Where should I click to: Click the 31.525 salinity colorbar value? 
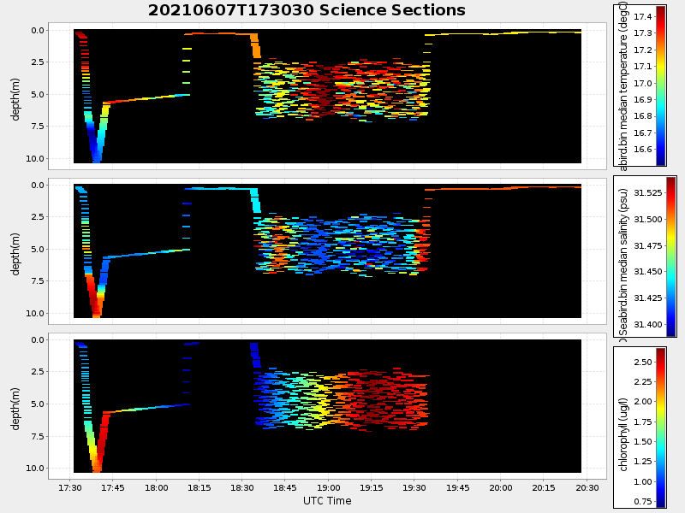648,193
